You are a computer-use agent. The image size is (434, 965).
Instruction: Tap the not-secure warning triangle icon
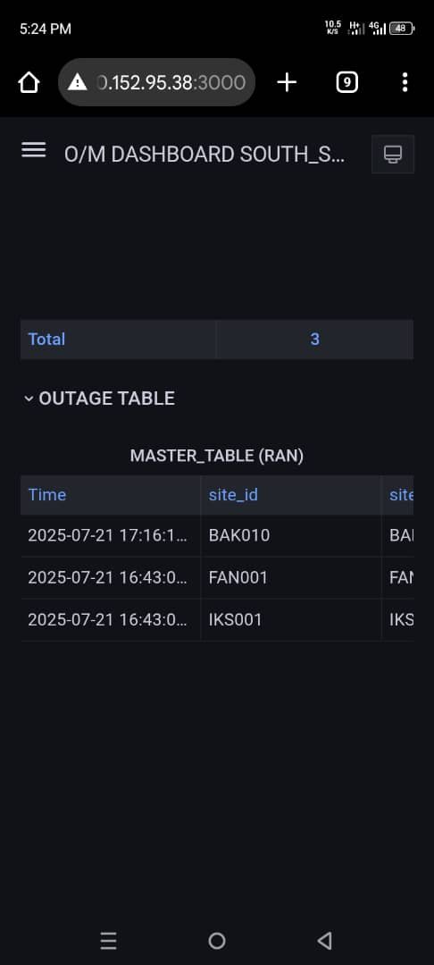(x=78, y=82)
